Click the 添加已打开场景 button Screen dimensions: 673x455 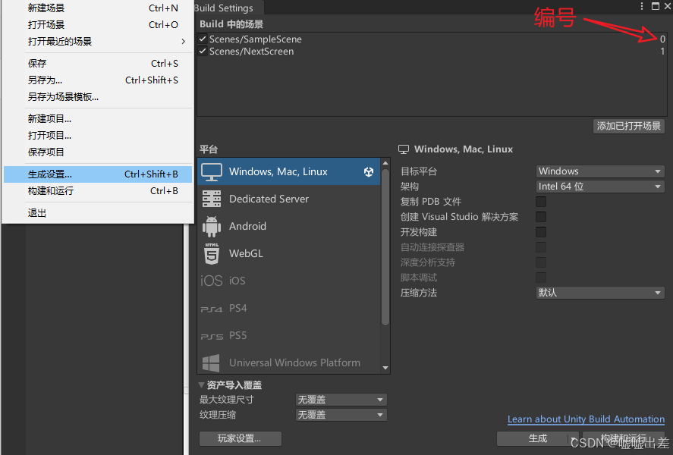(629, 126)
